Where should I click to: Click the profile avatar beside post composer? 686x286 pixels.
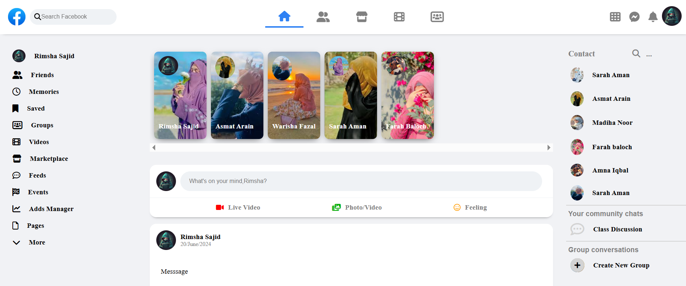pos(166,181)
